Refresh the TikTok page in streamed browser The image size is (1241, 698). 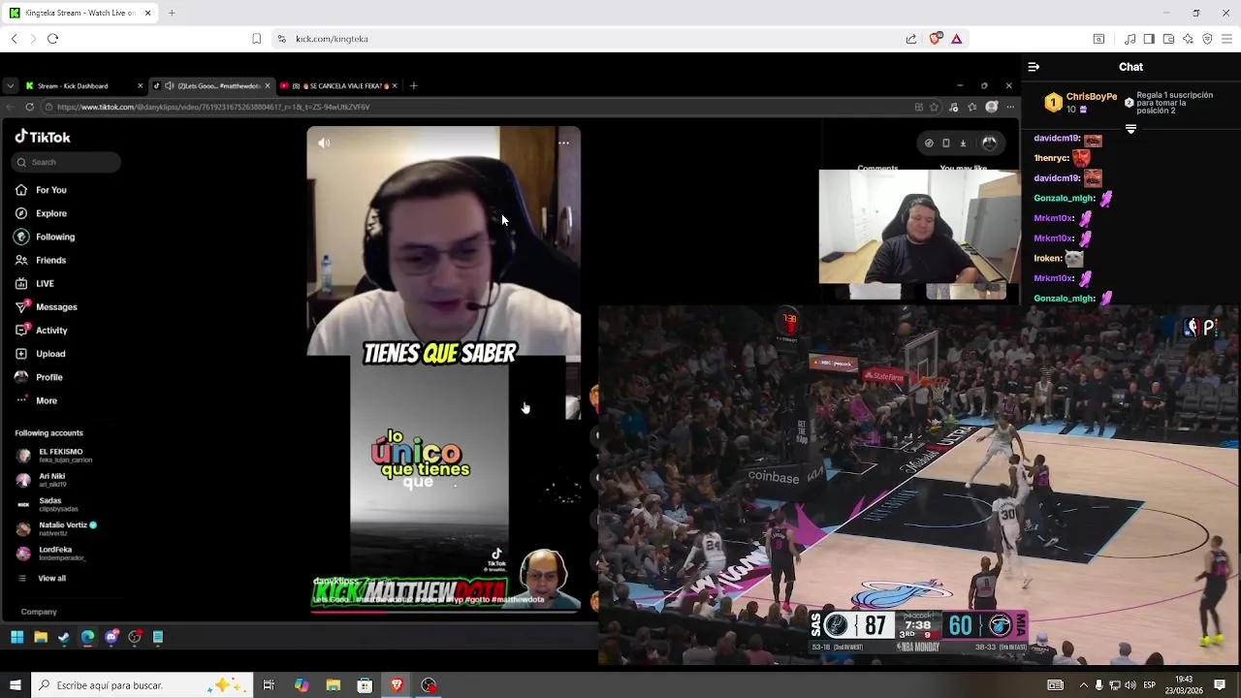point(30,107)
